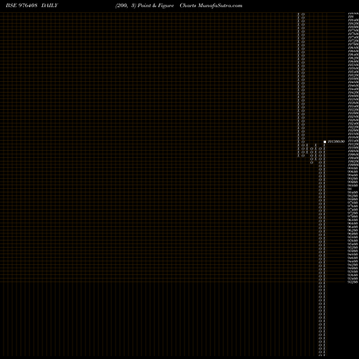Click the "101300.00" current price label
The image size is (359, 359).
coord(336,141)
